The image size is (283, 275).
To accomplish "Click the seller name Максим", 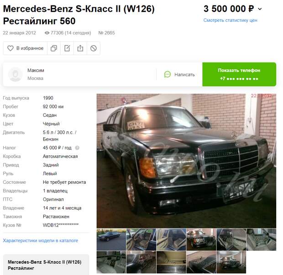I will pos(36,70).
